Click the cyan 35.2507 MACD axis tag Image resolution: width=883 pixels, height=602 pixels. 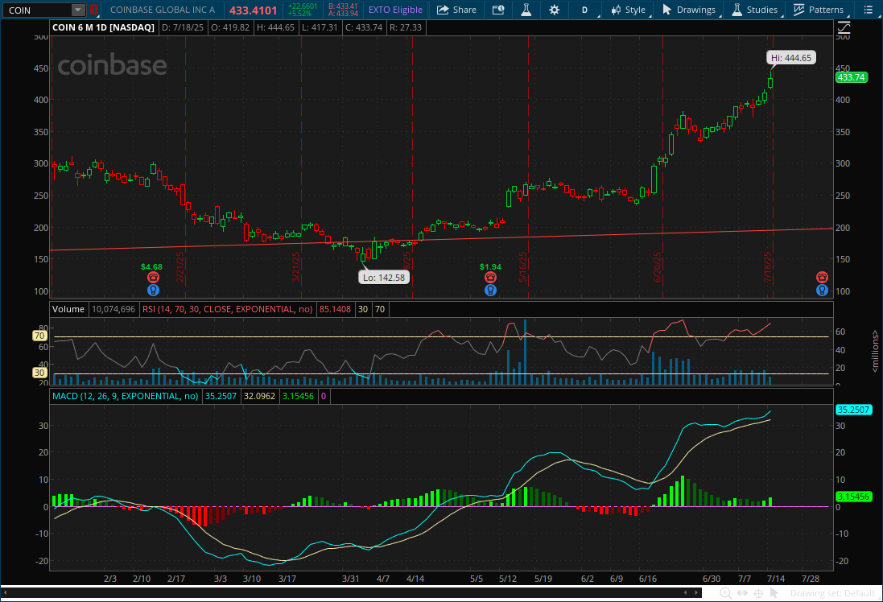(x=853, y=410)
